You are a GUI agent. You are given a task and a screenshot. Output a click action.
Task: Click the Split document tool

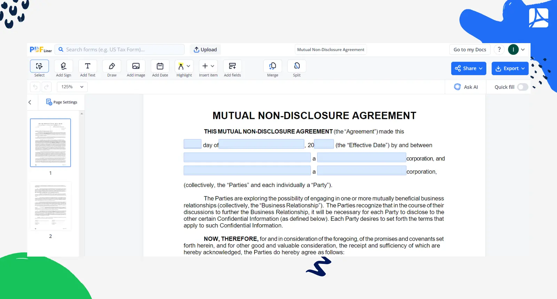tap(297, 66)
